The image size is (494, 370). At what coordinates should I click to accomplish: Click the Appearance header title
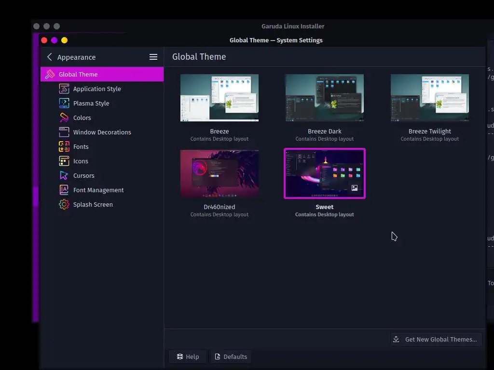pyautogui.click(x=76, y=57)
